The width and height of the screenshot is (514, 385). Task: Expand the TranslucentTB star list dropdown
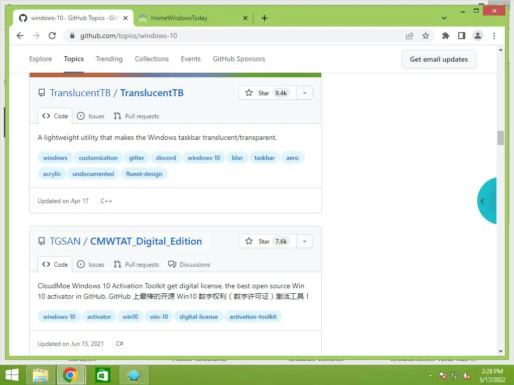pyautogui.click(x=305, y=93)
